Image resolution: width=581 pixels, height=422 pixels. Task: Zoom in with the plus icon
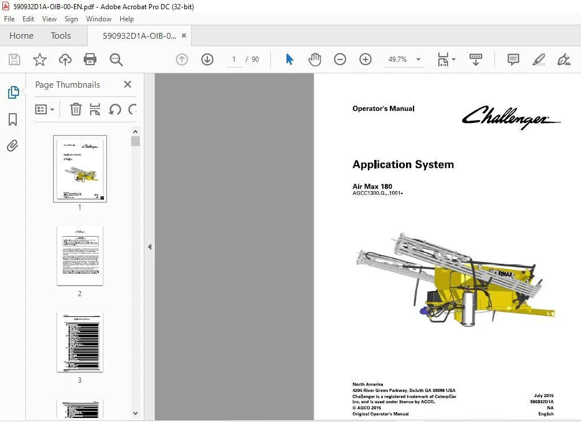[366, 59]
